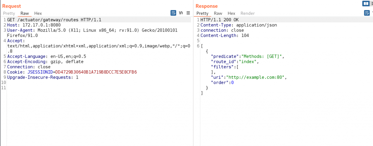The height and width of the screenshot is (146, 373).
Task: Open the Request panel hamburger options menu
Action: pyautogui.click(x=188, y=13)
